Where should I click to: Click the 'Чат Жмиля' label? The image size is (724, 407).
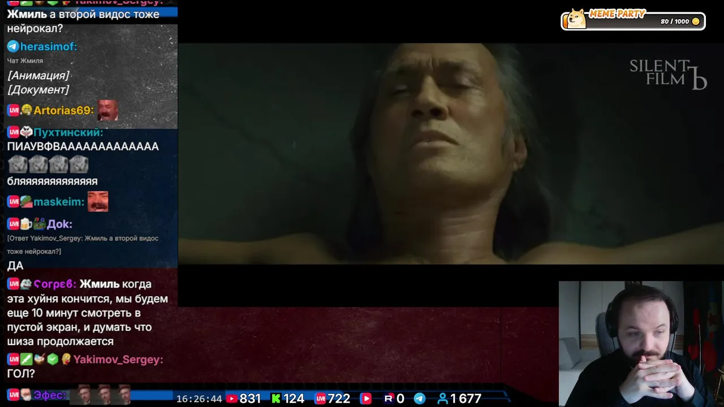[25, 60]
